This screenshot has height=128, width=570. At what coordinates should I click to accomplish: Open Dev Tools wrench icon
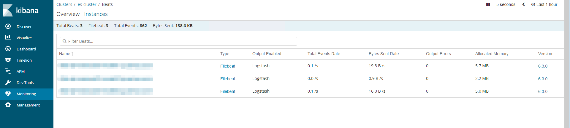point(8,82)
